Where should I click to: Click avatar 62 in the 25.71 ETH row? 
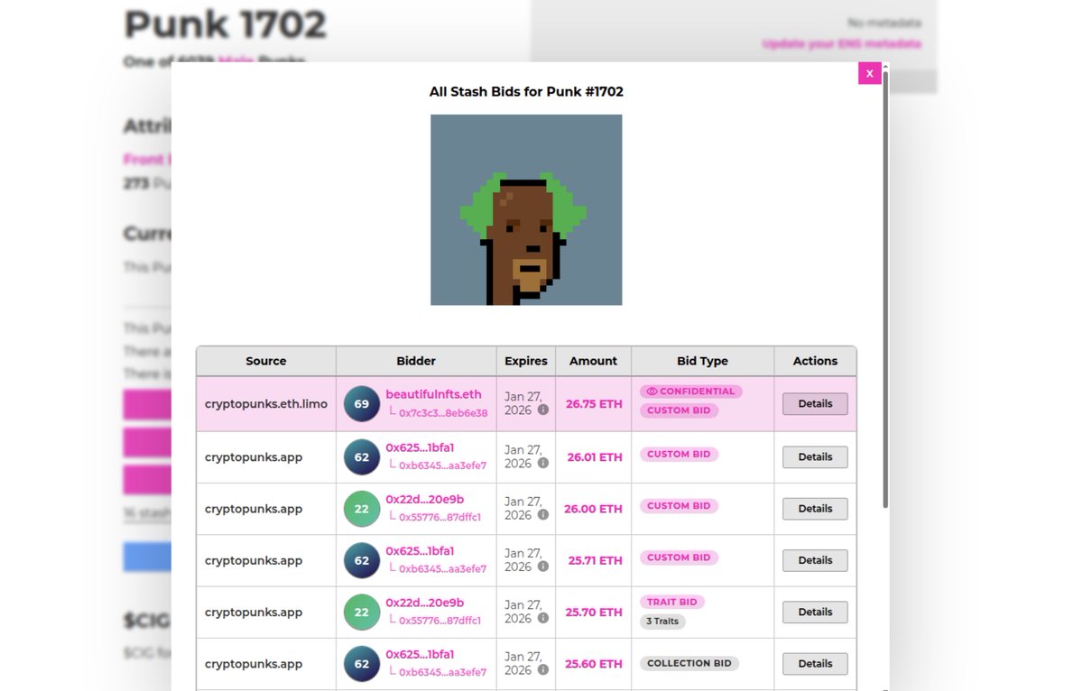coord(362,560)
